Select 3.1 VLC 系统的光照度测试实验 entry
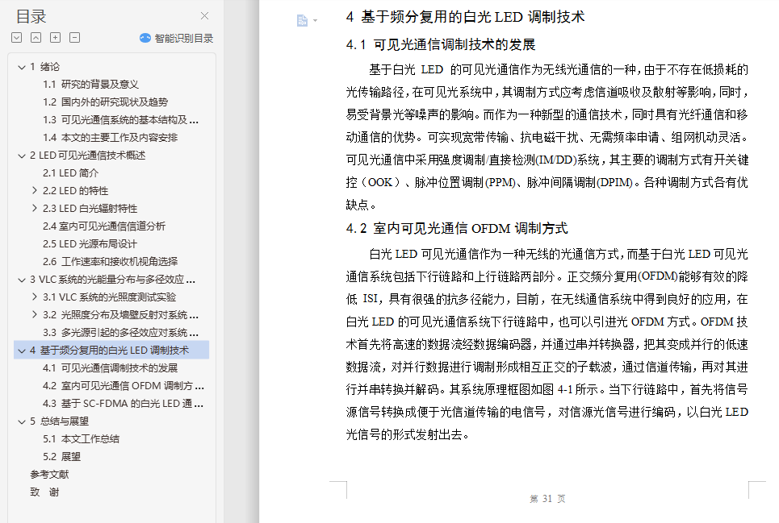The height and width of the screenshot is (523, 779). click(x=109, y=297)
